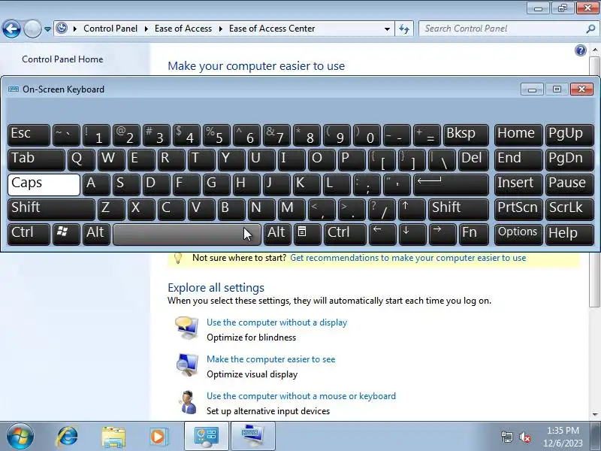Click the backslash key
Screen dimensions: 601x451
click(x=442, y=160)
